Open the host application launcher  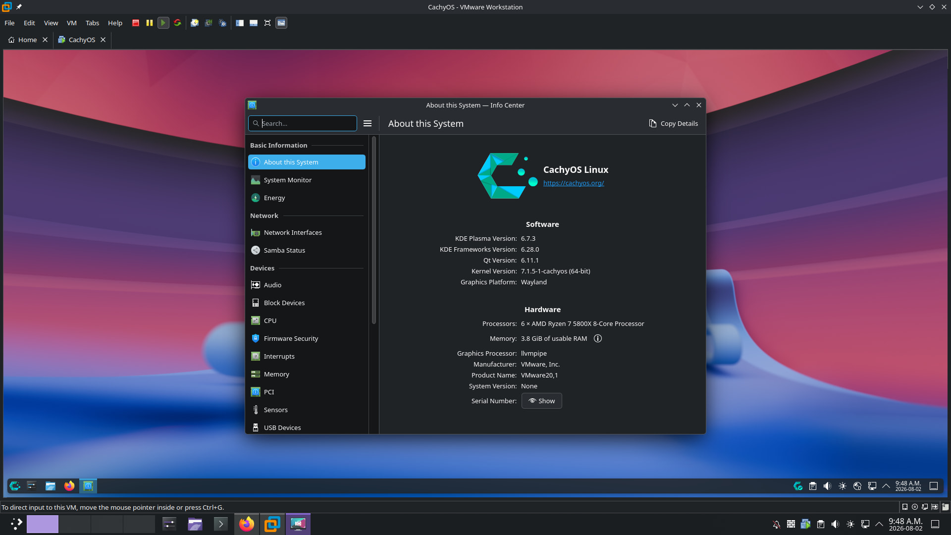pyautogui.click(x=16, y=524)
